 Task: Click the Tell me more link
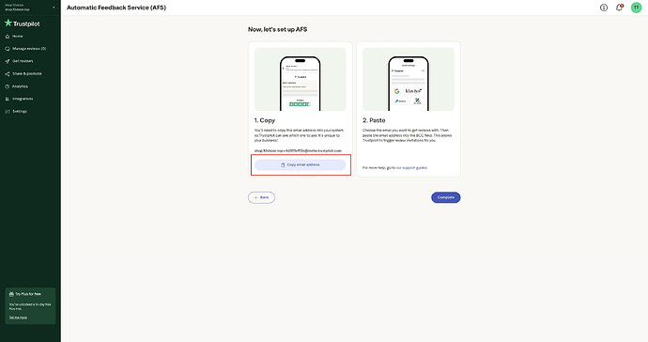click(18, 318)
